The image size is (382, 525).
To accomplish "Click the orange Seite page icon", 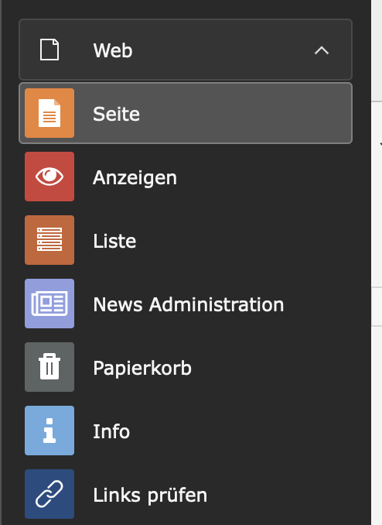I will click(49, 113).
